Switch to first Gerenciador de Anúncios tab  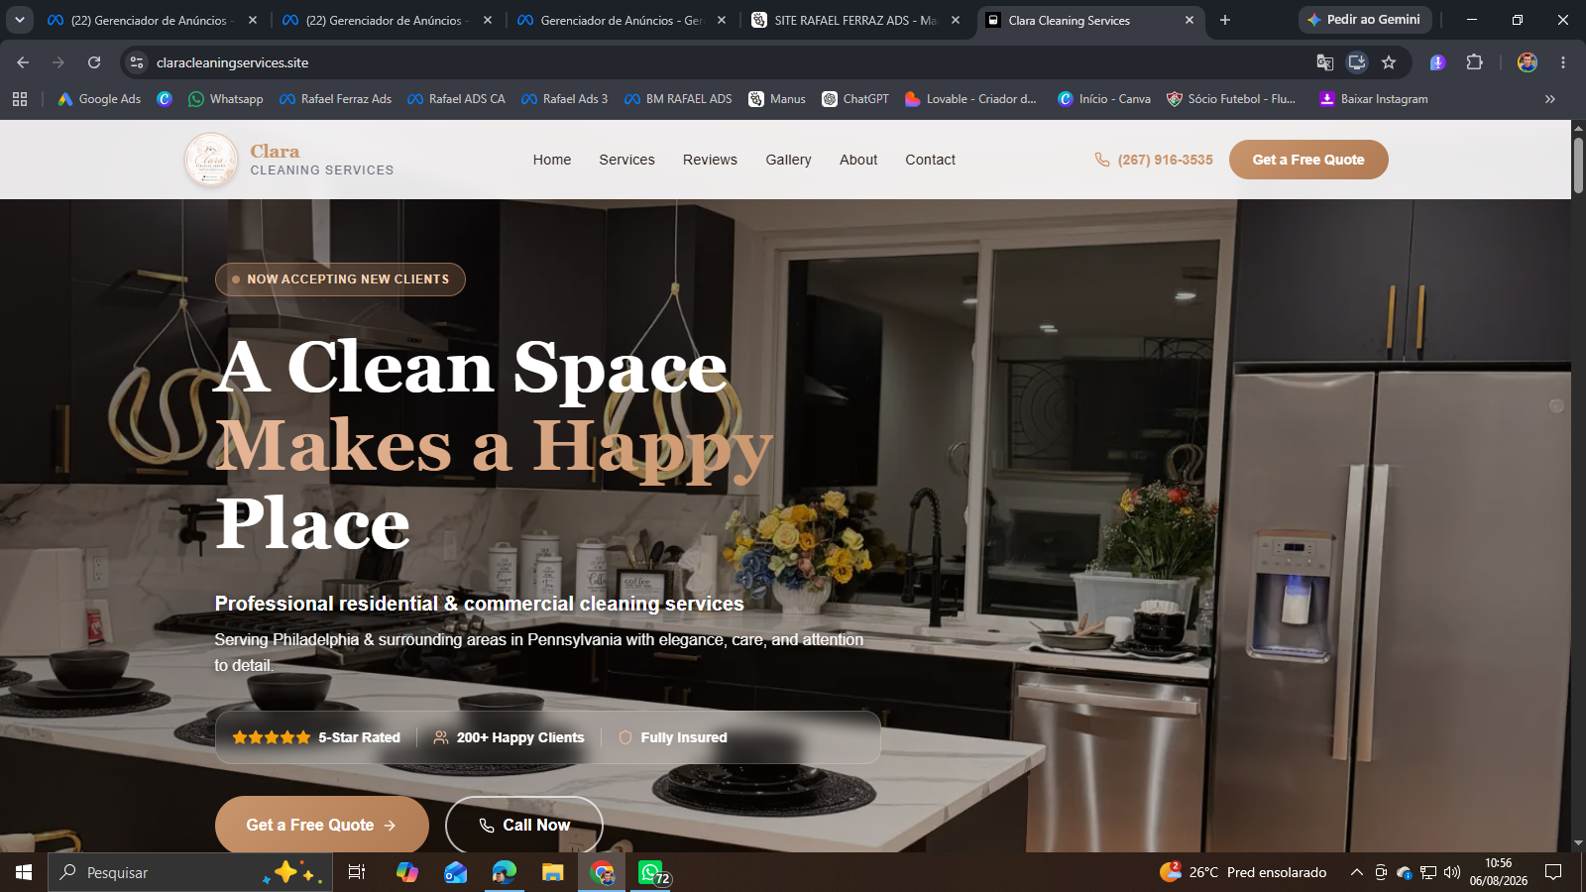[152, 20]
